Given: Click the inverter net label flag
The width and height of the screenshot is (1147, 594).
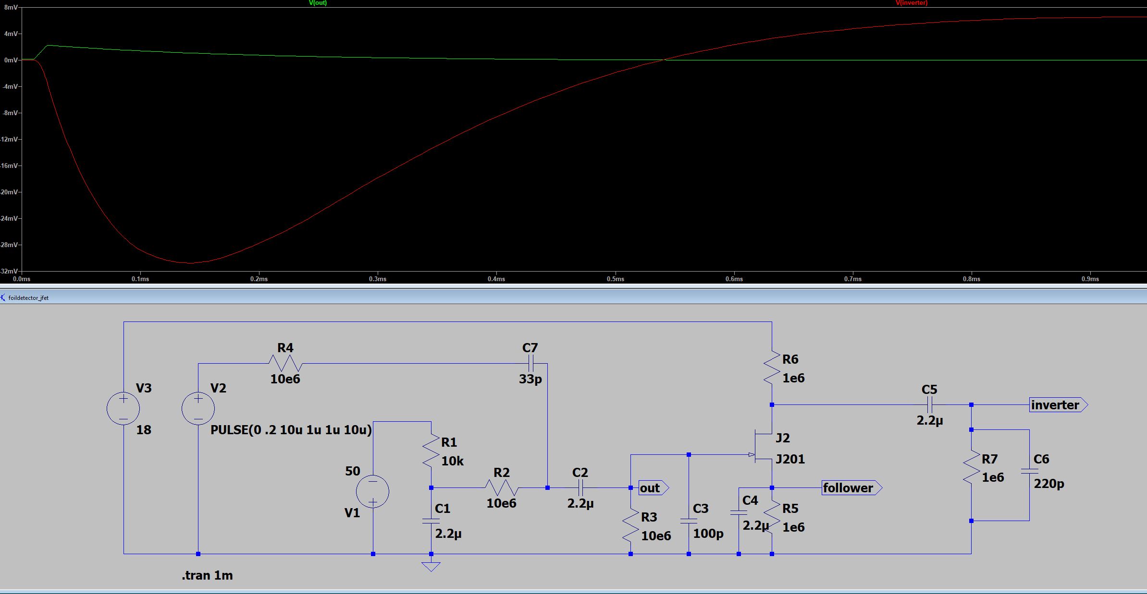Looking at the screenshot, I should pyautogui.click(x=1057, y=405).
